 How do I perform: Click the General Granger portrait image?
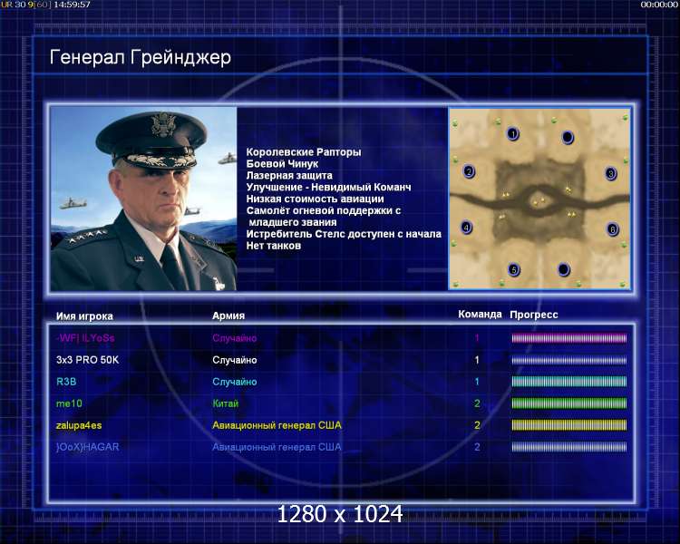click(x=143, y=199)
